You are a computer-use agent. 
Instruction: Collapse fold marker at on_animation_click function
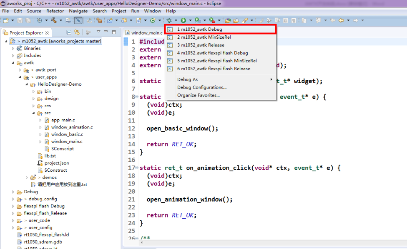pos(137,168)
